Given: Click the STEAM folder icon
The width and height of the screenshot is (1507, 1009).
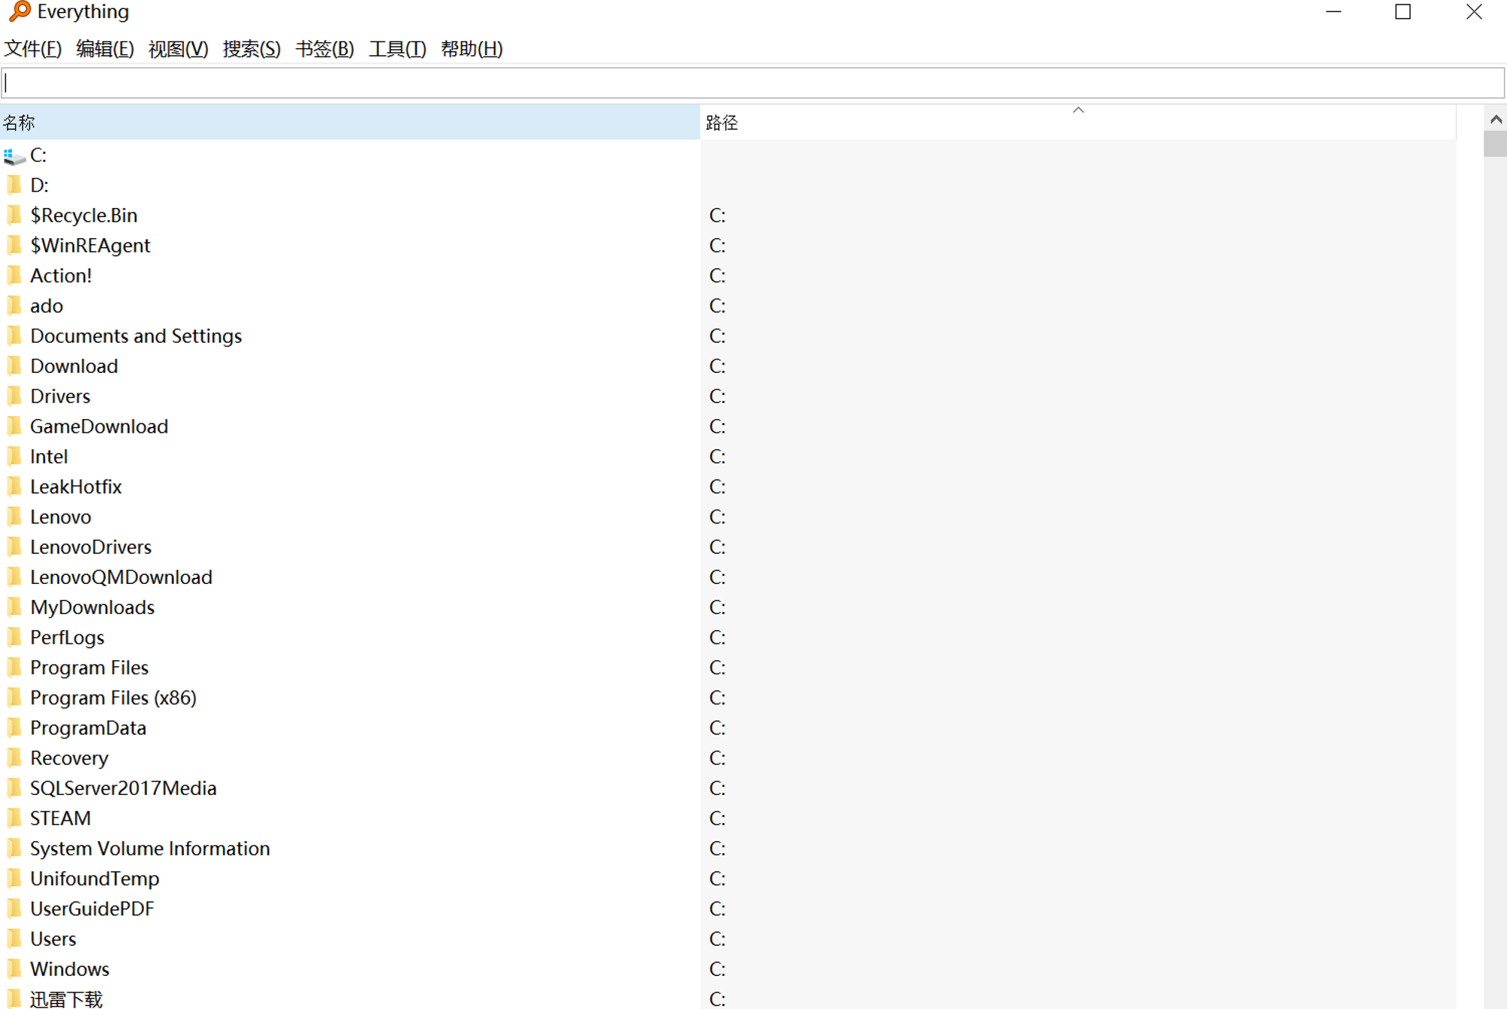Looking at the screenshot, I should 14,818.
